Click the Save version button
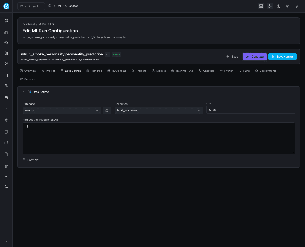The width and height of the screenshot is (305, 247). click(282, 56)
